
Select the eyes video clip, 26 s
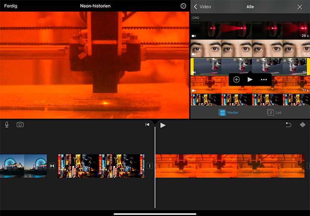tap(250, 48)
